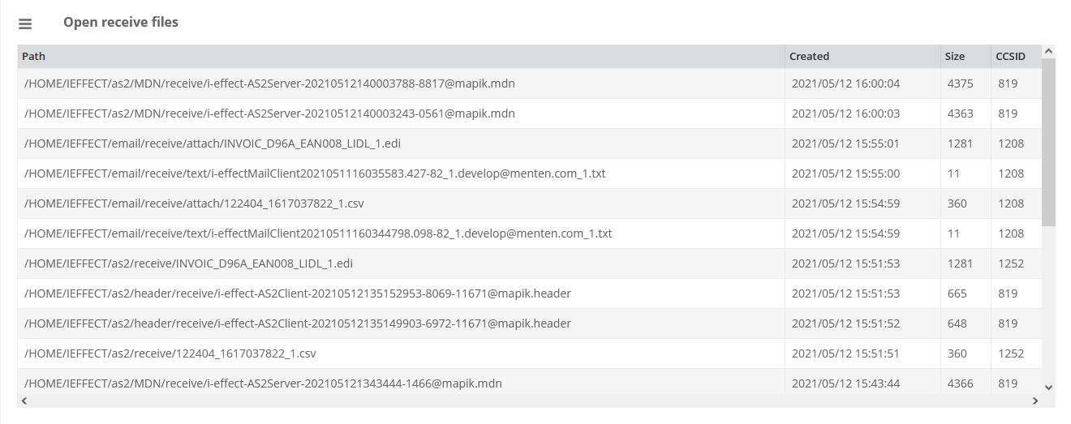Viewport: 1071px width, 424px height.
Task: Select the AS2Server 0561@mapik.mdn file row
Action: [x=269, y=113]
